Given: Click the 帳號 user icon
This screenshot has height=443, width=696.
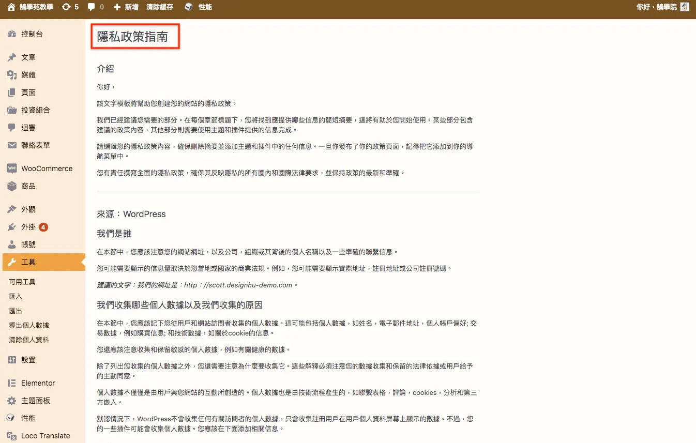Looking at the screenshot, I should pyautogui.click(x=12, y=245).
